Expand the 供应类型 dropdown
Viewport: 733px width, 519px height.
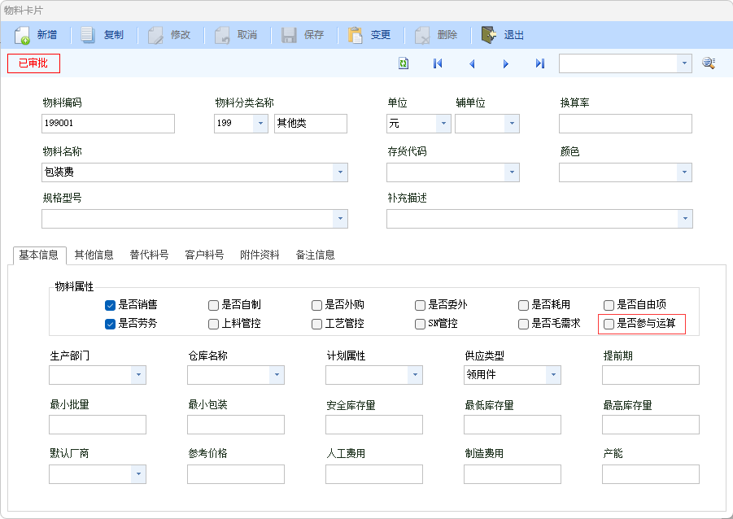tap(553, 375)
